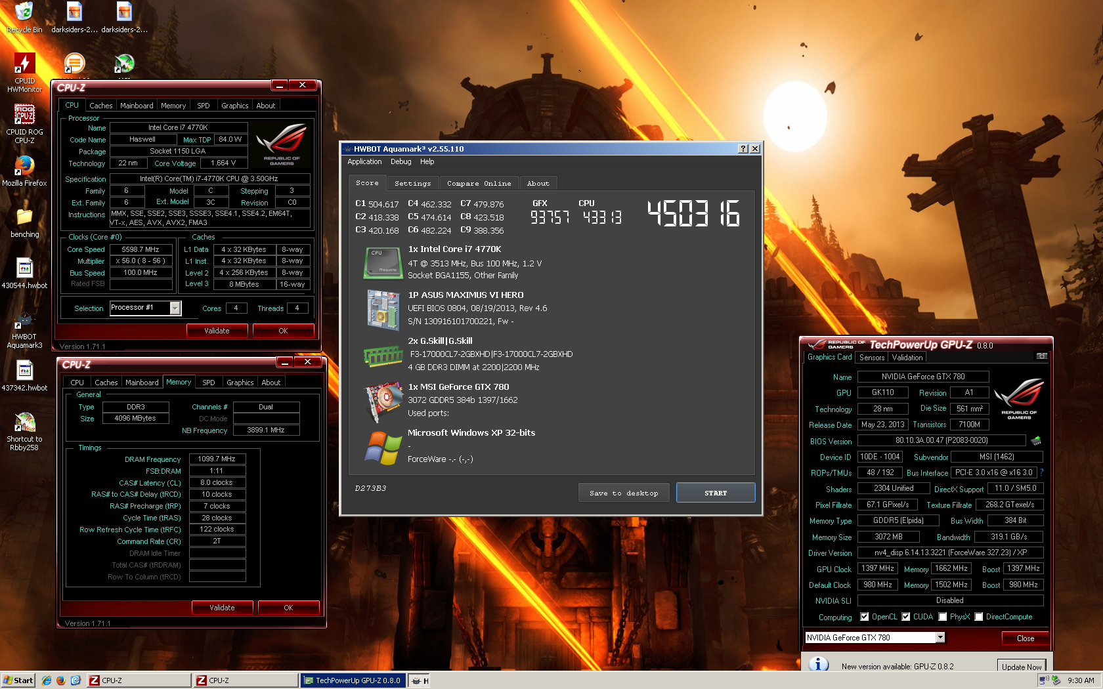Switch to SPD tab in top CPU-Z
The width and height of the screenshot is (1103, 689).
click(204, 106)
